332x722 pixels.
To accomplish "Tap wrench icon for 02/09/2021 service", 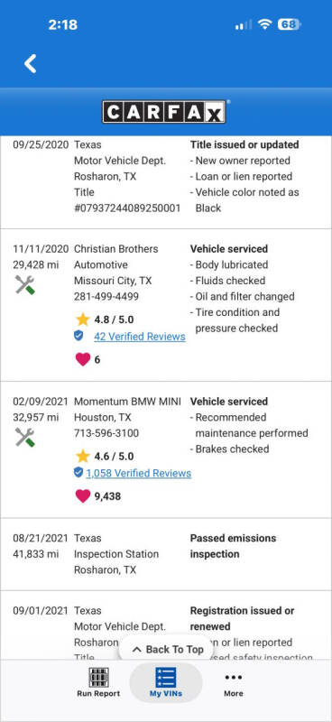I will [x=25, y=438].
